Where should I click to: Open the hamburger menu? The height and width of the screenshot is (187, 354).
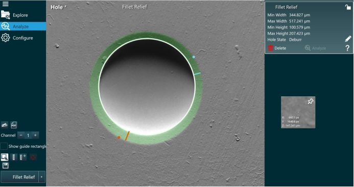[x=5, y=4]
